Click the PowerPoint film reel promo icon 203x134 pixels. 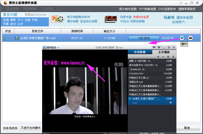pyautogui.click(x=58, y=19)
